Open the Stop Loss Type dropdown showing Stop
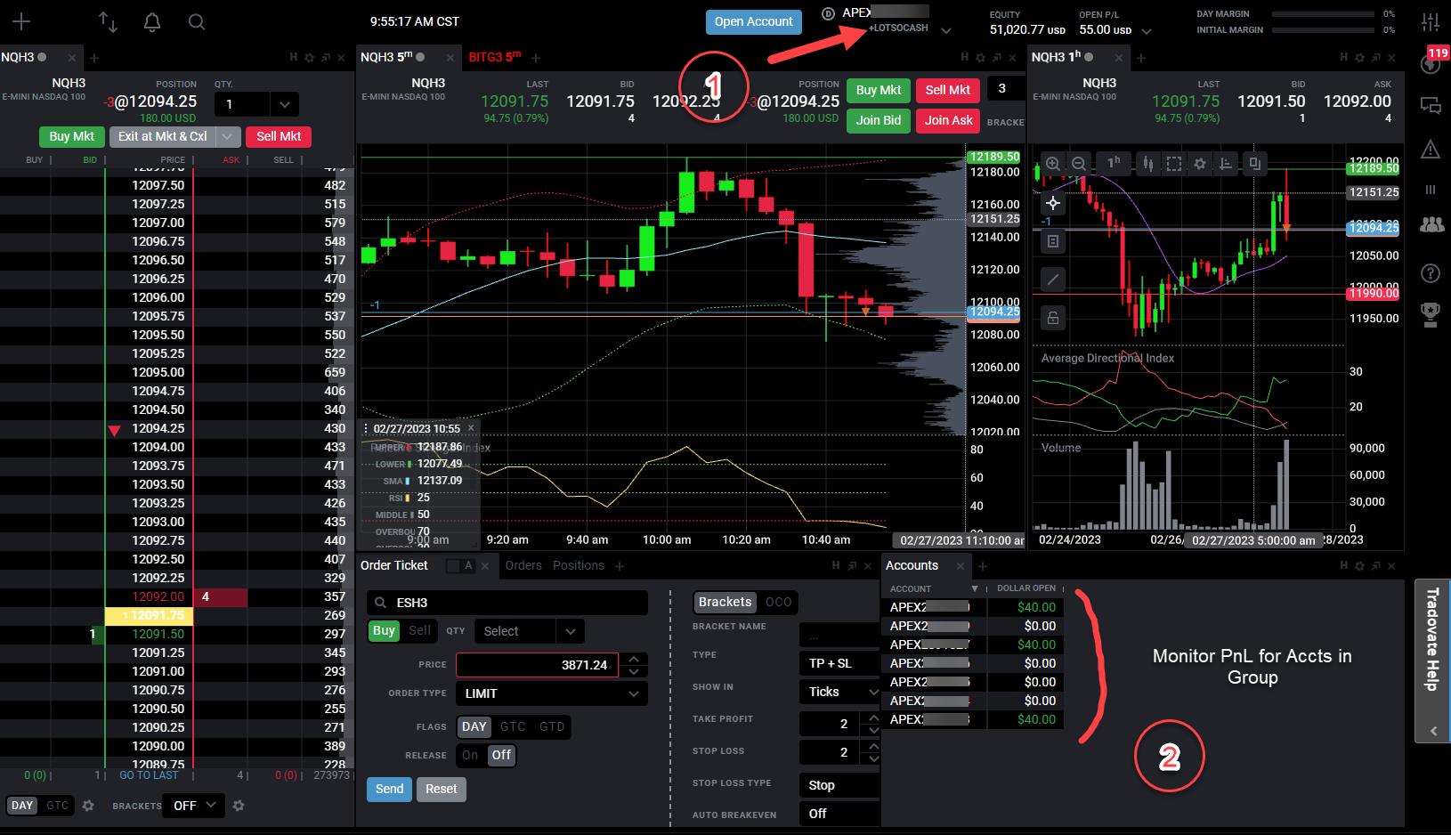Image resolution: width=1451 pixels, height=835 pixels. [838, 784]
